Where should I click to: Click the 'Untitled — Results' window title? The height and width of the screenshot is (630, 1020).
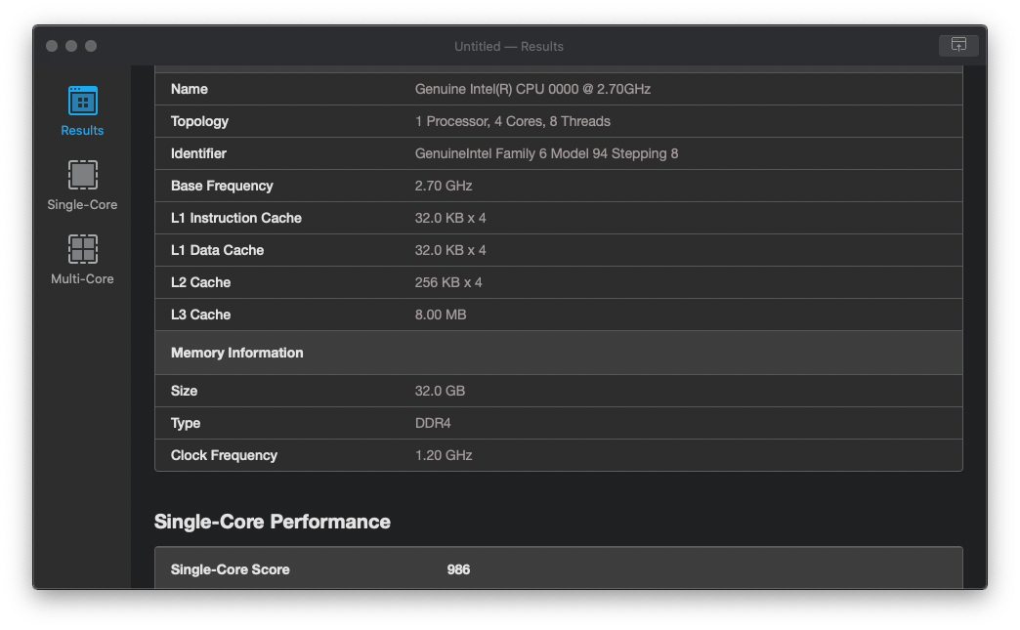pos(508,46)
